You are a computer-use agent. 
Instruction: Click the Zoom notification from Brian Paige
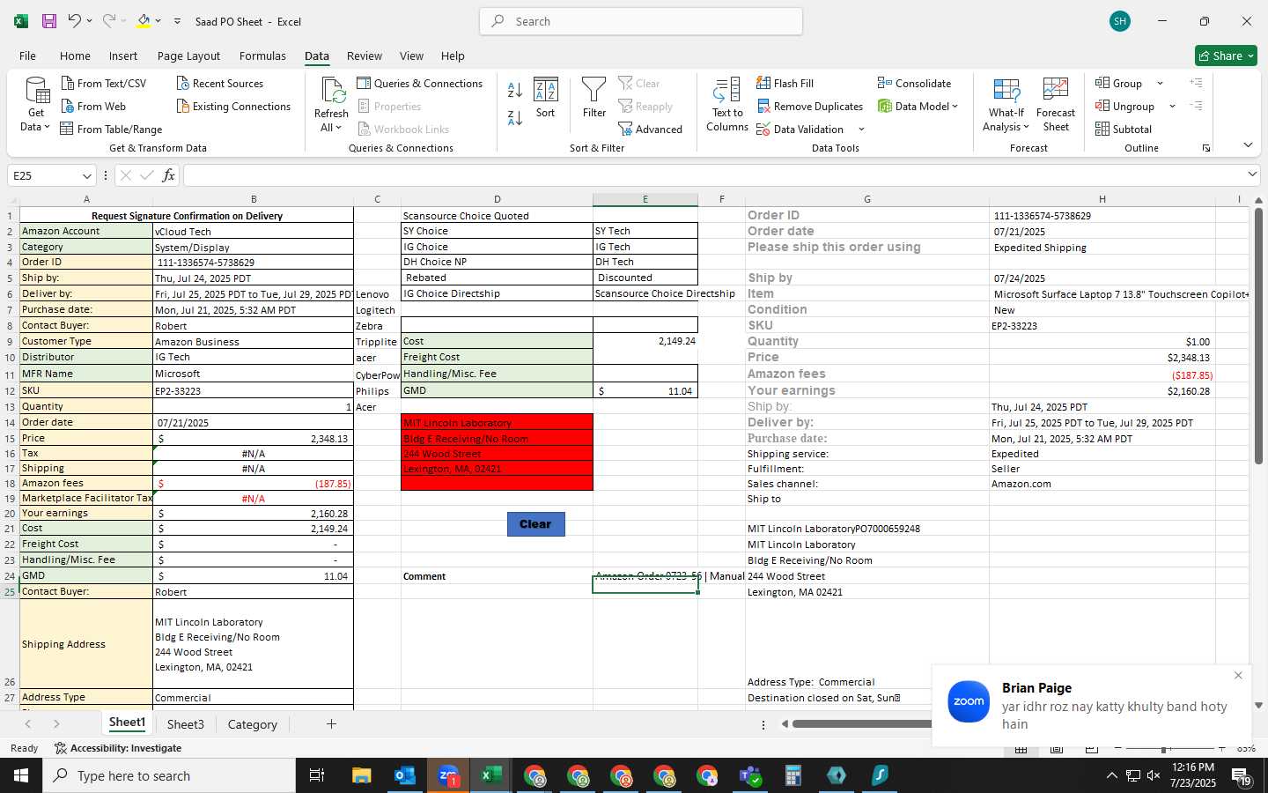(x=1091, y=706)
